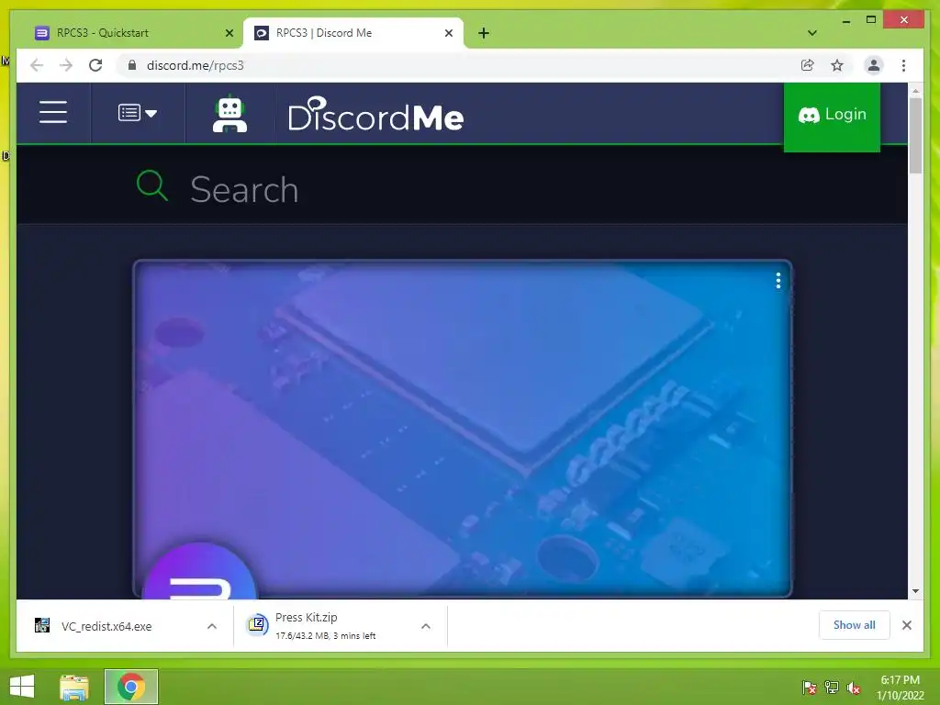Close the RPCS3 | Discord Me tab
The width and height of the screenshot is (940, 705).
pos(448,33)
